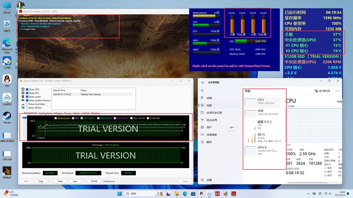Open the weather widget on the taskbar
353x198 pixels.
(x=11, y=194)
